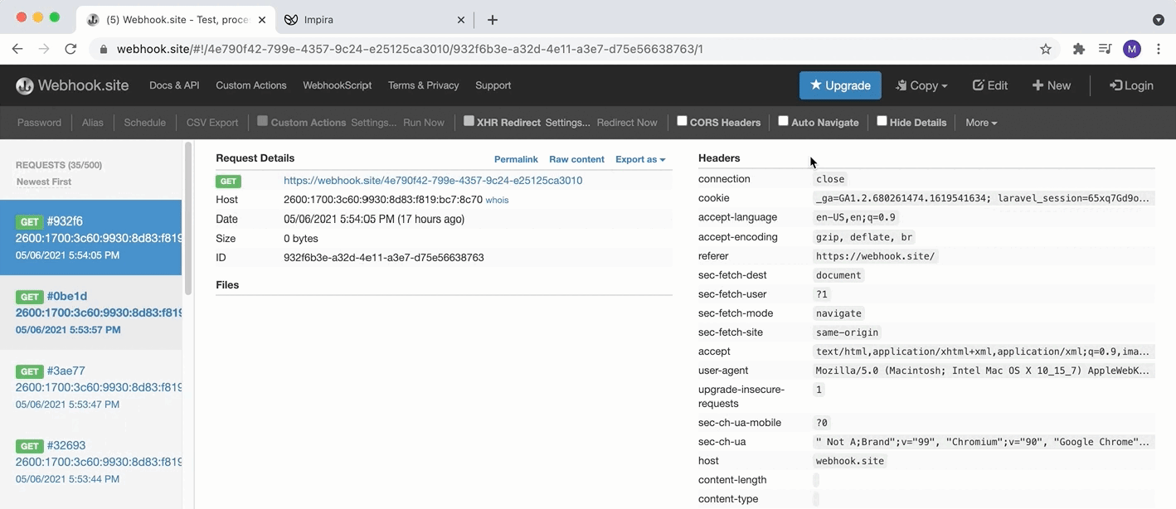Click the Login button
This screenshot has height=509, width=1176.
[x=1132, y=85]
